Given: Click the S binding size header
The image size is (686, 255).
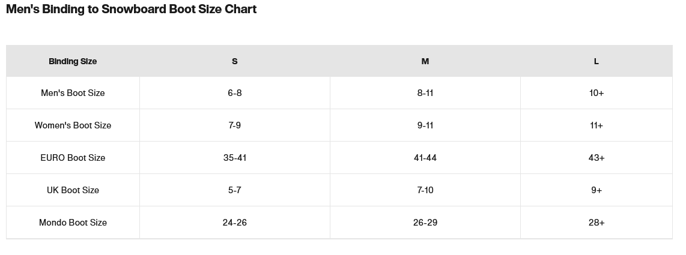Looking at the screenshot, I should click(235, 61).
